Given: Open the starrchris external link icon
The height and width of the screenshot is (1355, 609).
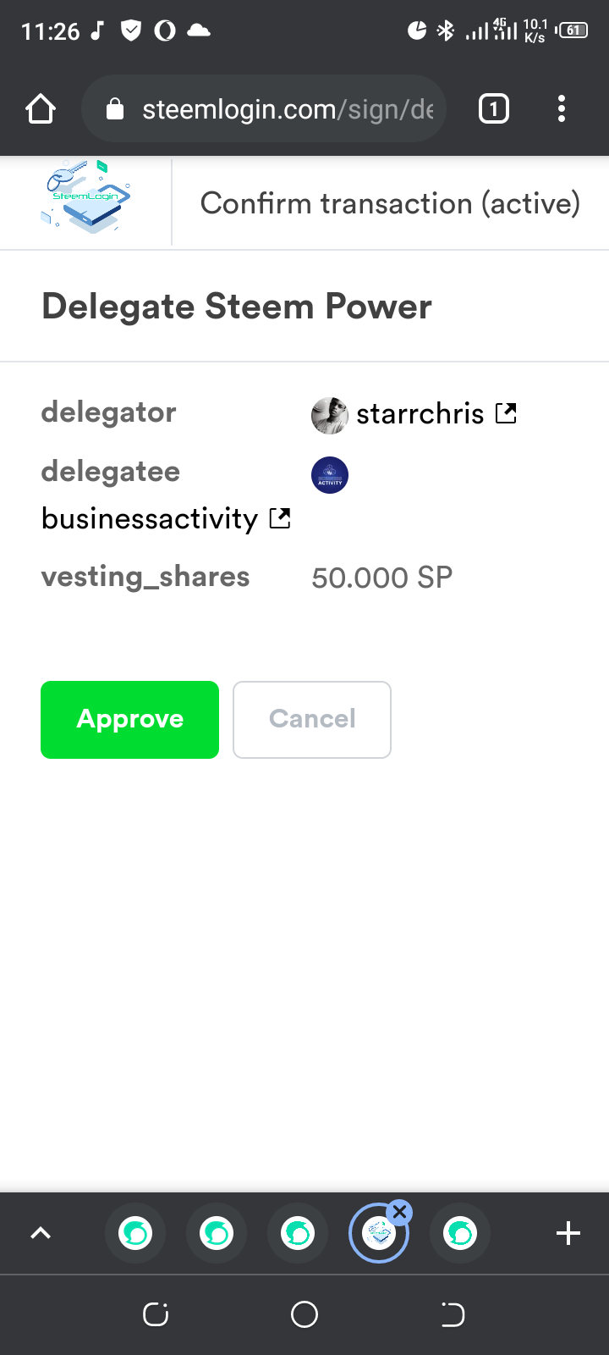Looking at the screenshot, I should tap(506, 413).
